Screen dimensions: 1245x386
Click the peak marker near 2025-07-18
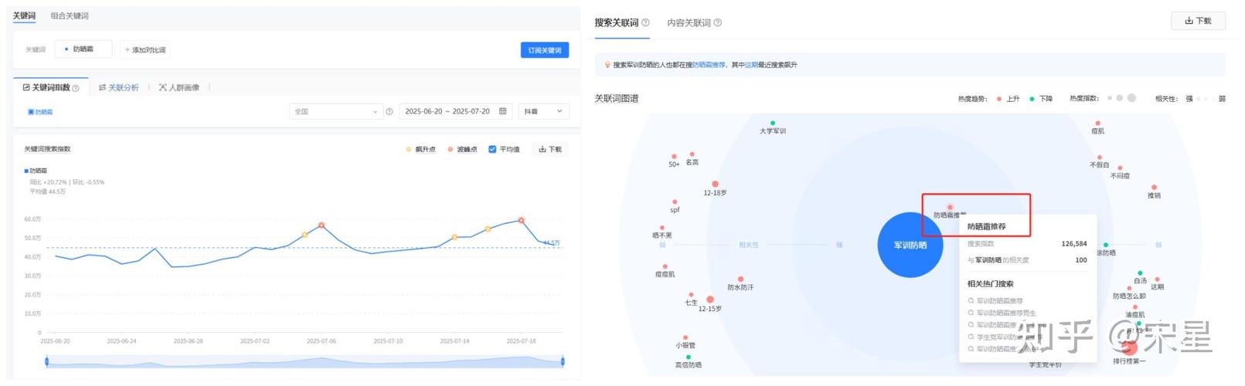[x=522, y=220]
